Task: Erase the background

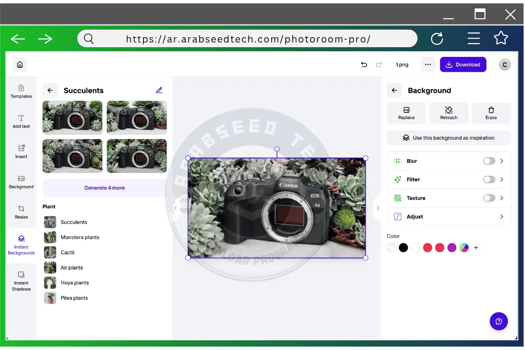Action: pos(491,113)
